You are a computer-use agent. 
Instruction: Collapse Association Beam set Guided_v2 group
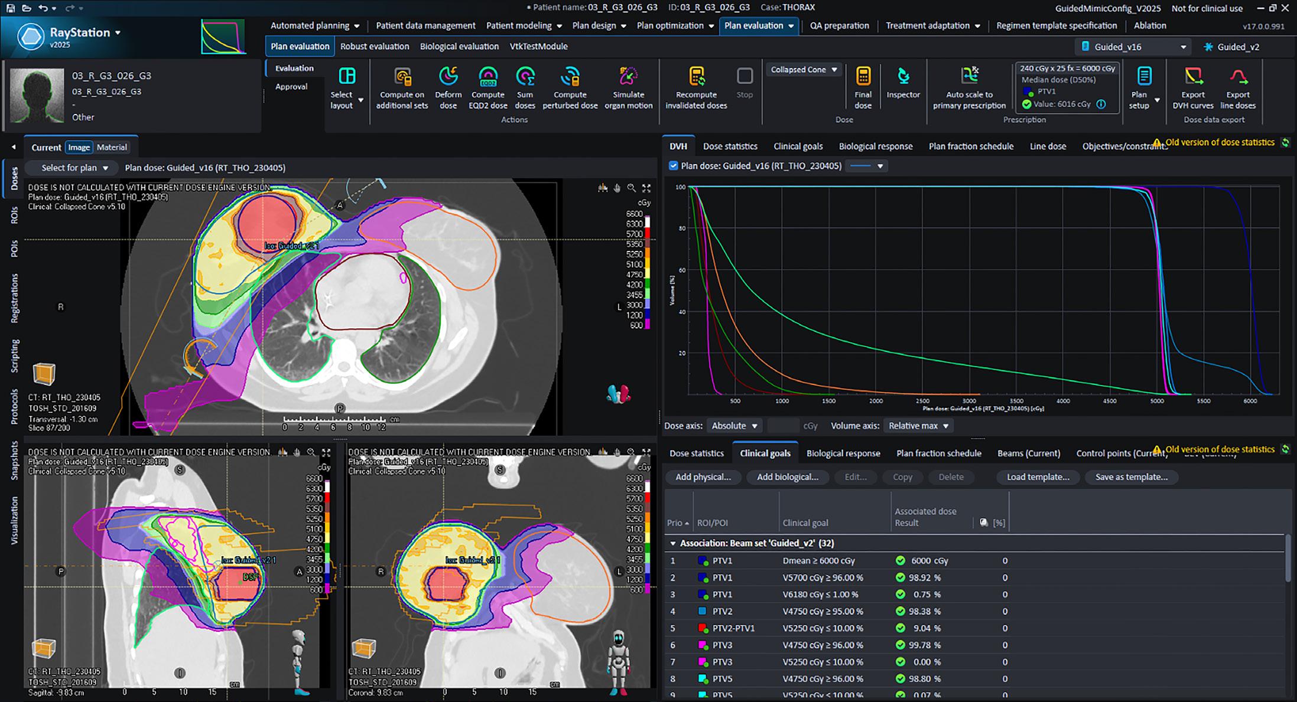tap(672, 543)
